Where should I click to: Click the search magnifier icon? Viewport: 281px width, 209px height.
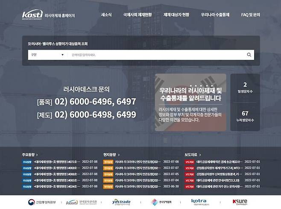tap(249, 55)
